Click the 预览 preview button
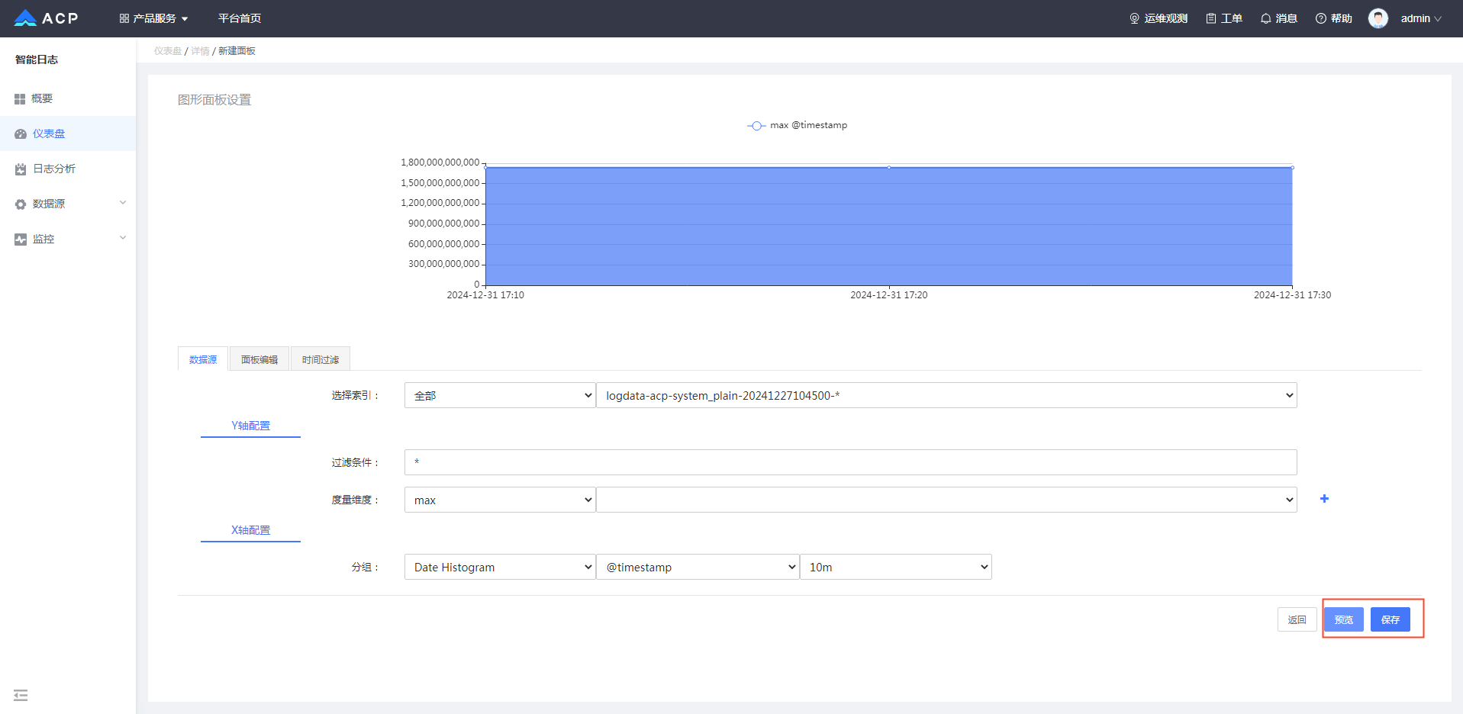Screen dimensions: 1463x714 click(1344, 619)
